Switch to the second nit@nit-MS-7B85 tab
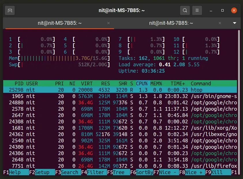This screenshot has height=179, width=243. pos(171,23)
